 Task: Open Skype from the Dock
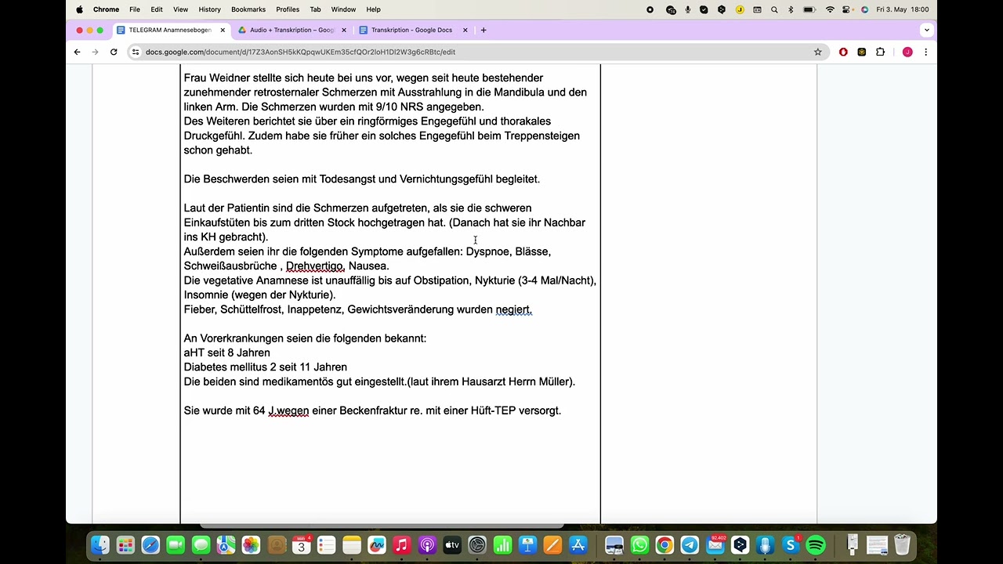(x=791, y=545)
